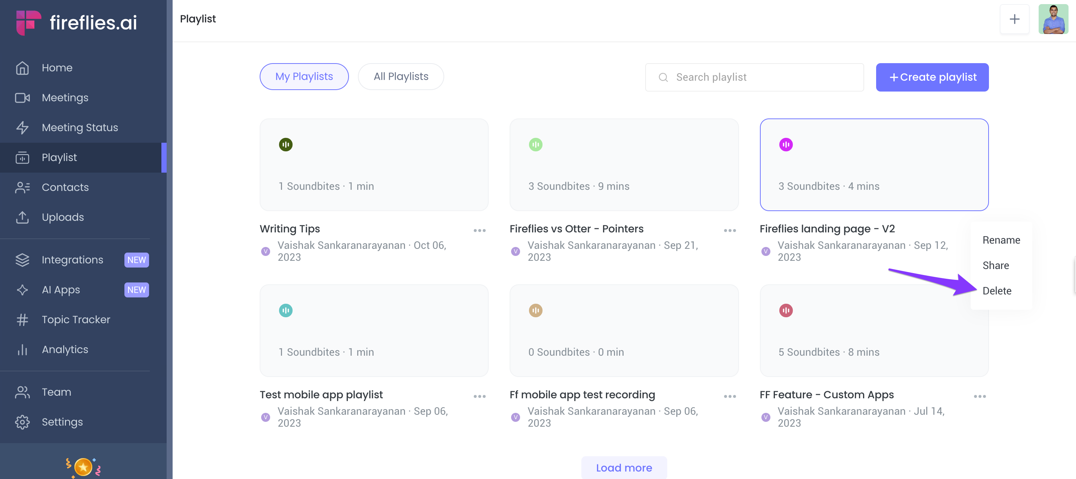Click "3 Soundbites · 9 mins" text
1076x479 pixels.
click(x=578, y=186)
